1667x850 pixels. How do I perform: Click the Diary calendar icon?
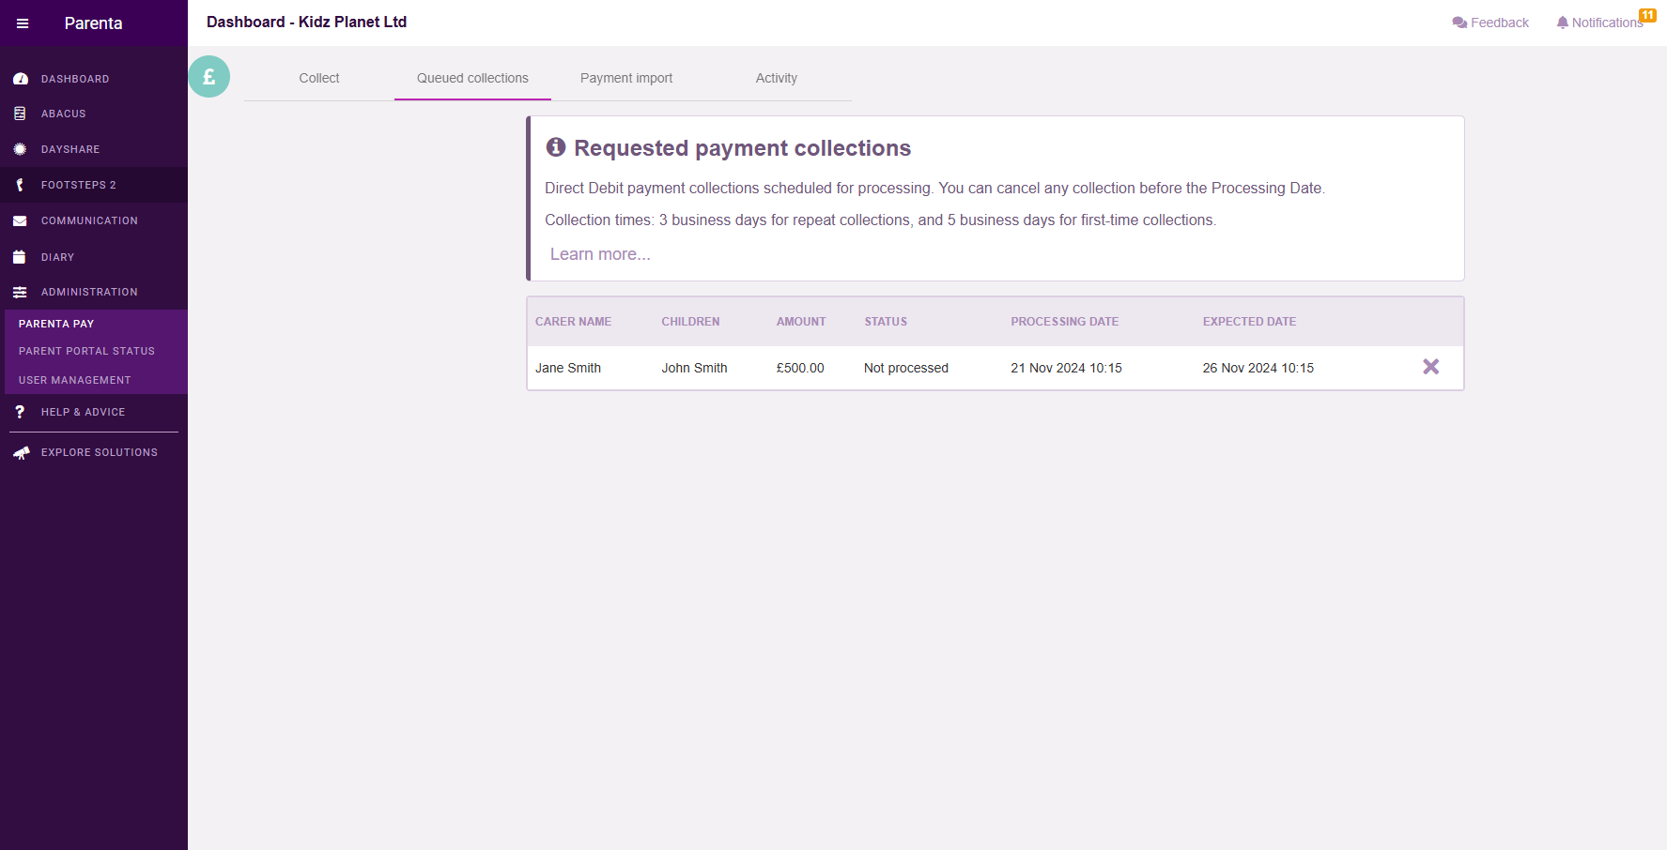[19, 256]
